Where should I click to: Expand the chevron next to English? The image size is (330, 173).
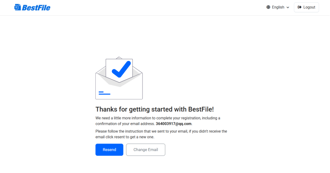pyautogui.click(x=288, y=7)
